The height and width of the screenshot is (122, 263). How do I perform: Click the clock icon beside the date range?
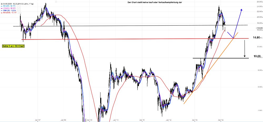click(2, 4)
